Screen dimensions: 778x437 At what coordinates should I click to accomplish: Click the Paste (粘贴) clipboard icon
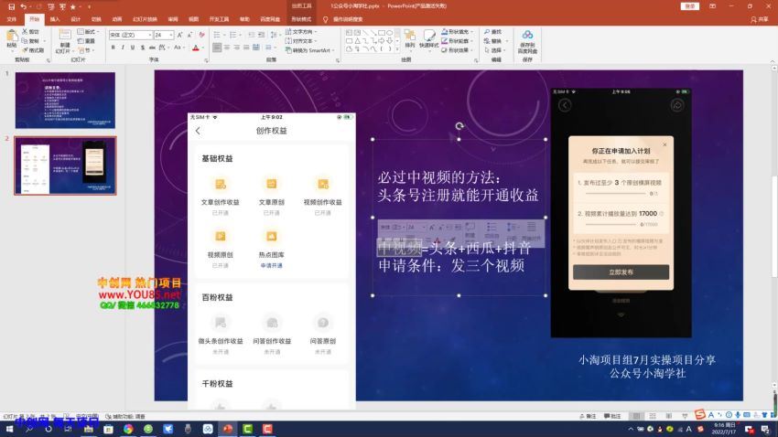coord(12,38)
